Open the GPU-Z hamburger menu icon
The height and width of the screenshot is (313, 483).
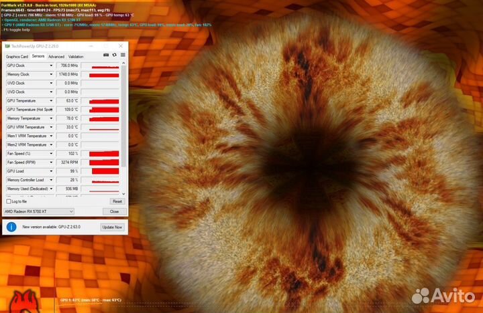pos(122,55)
